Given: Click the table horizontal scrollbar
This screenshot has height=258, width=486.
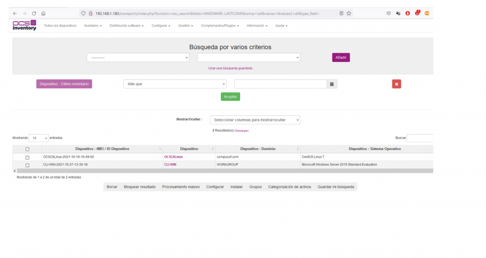Looking at the screenshot, I should click(x=225, y=171).
